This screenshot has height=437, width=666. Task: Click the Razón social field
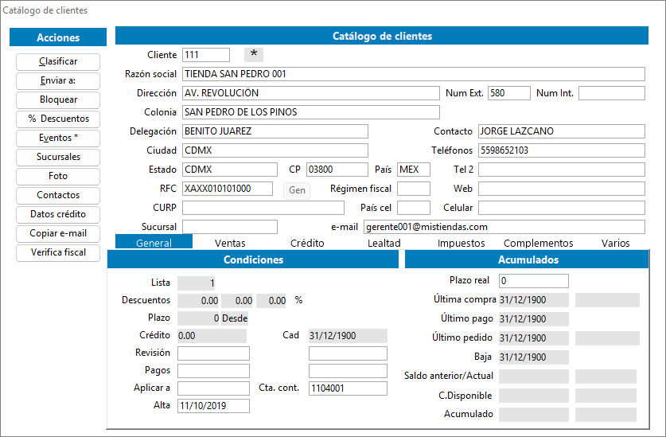point(413,74)
